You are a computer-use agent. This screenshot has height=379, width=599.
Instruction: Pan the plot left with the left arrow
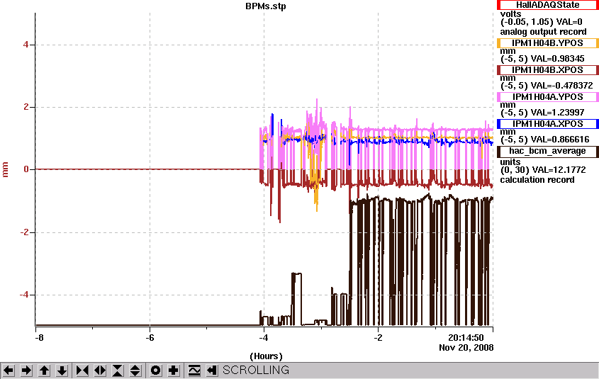(9, 370)
